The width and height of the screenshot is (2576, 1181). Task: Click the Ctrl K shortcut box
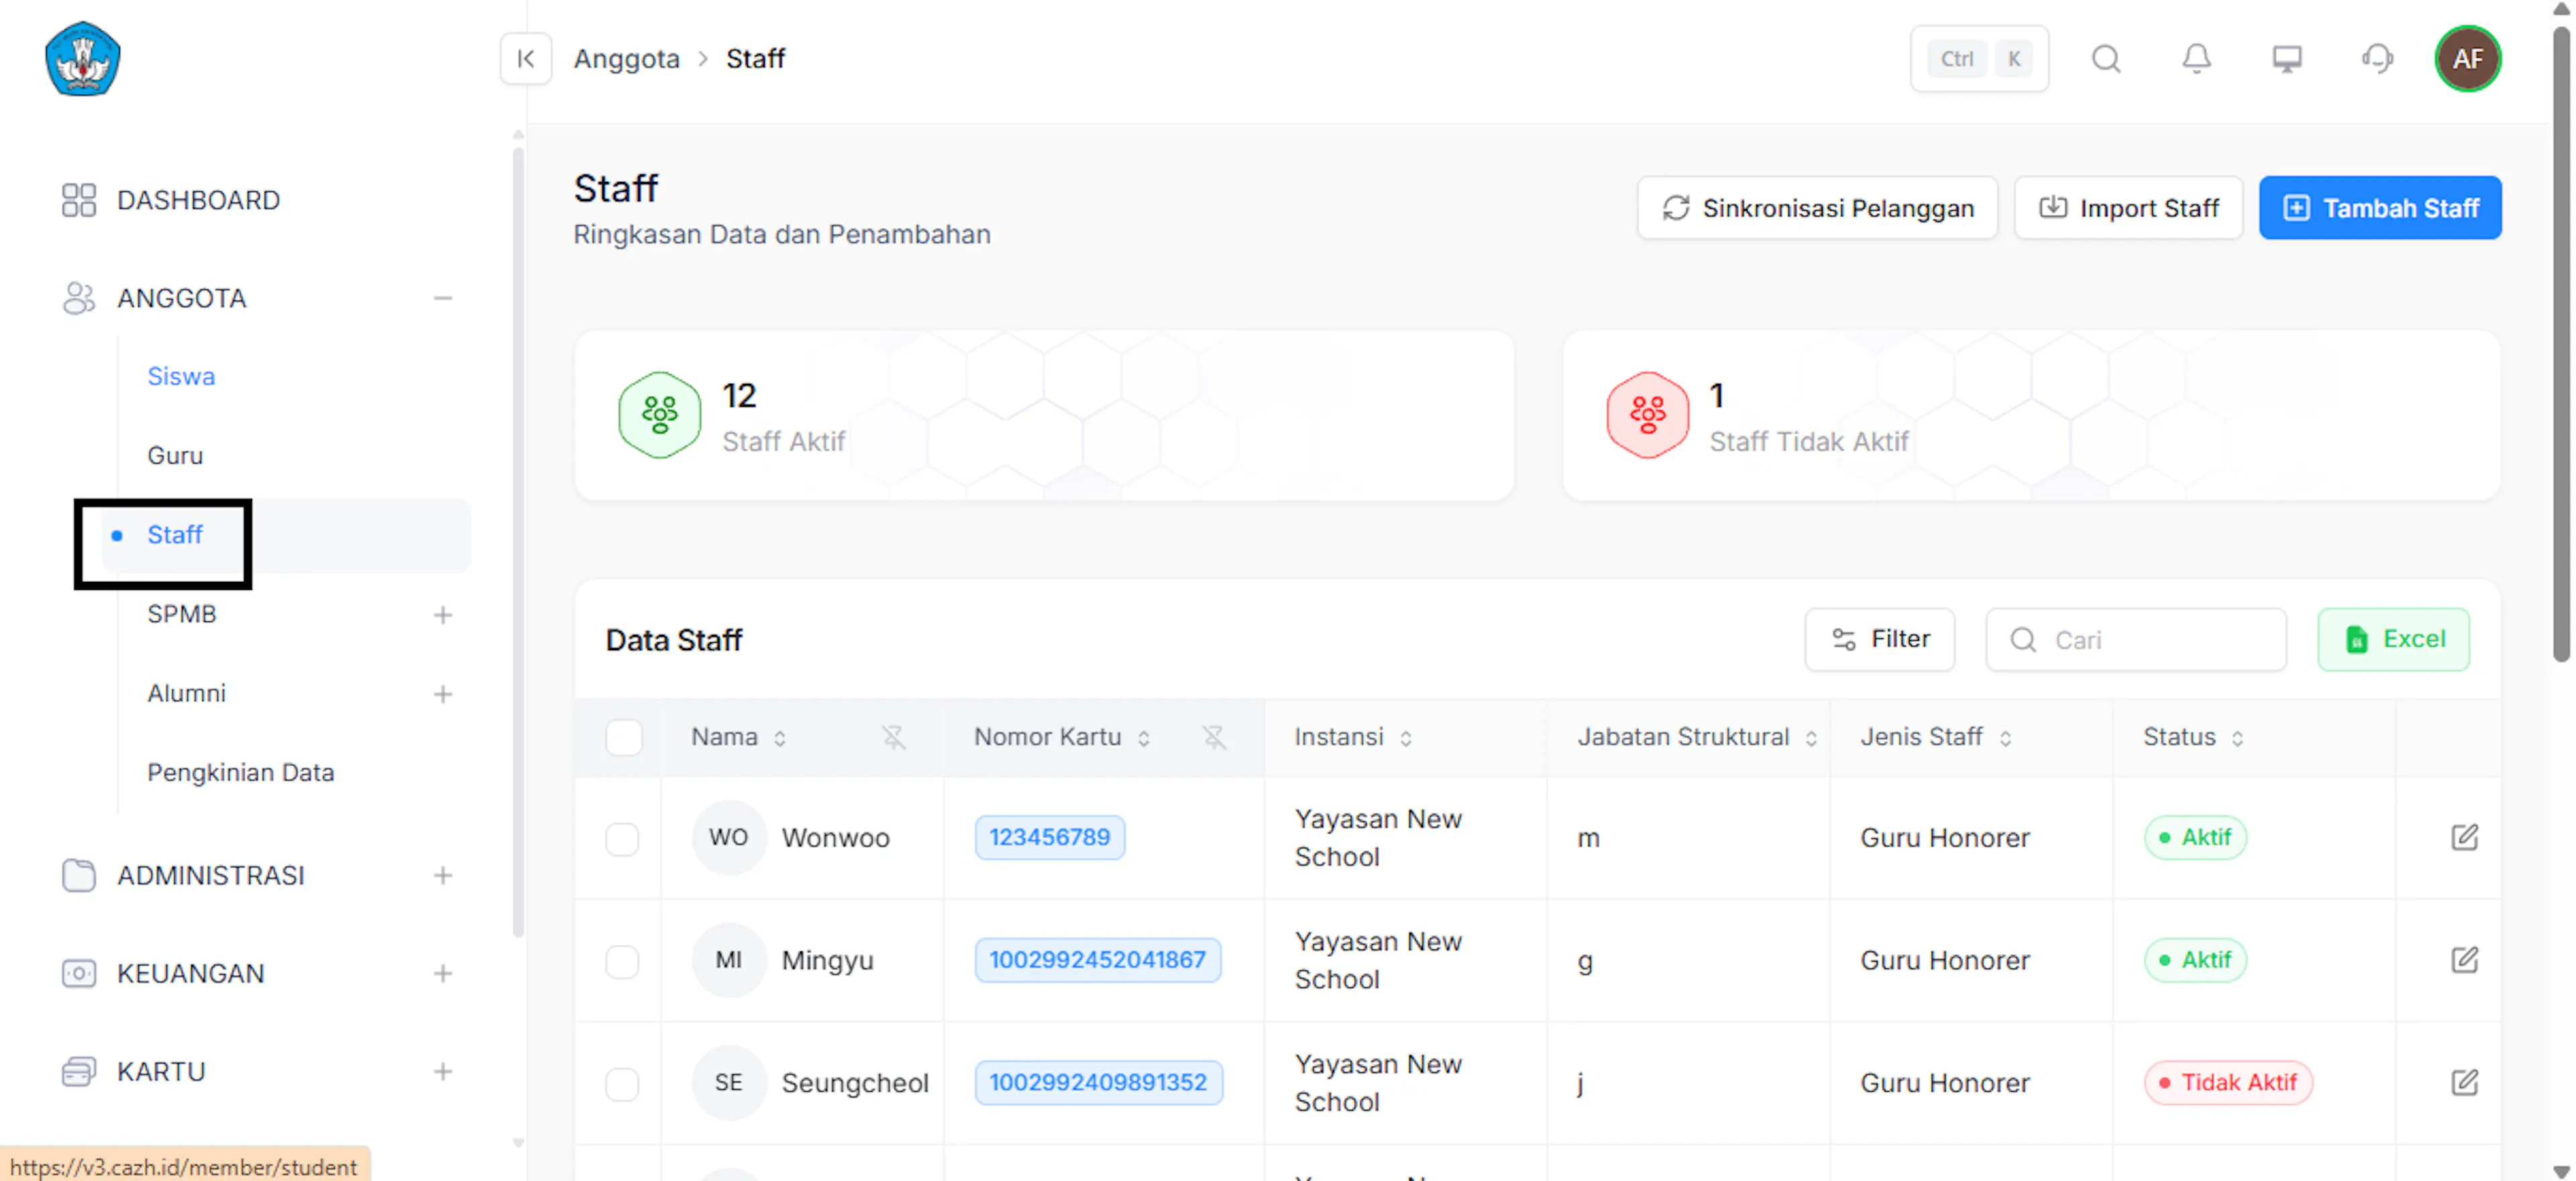tap(1979, 59)
